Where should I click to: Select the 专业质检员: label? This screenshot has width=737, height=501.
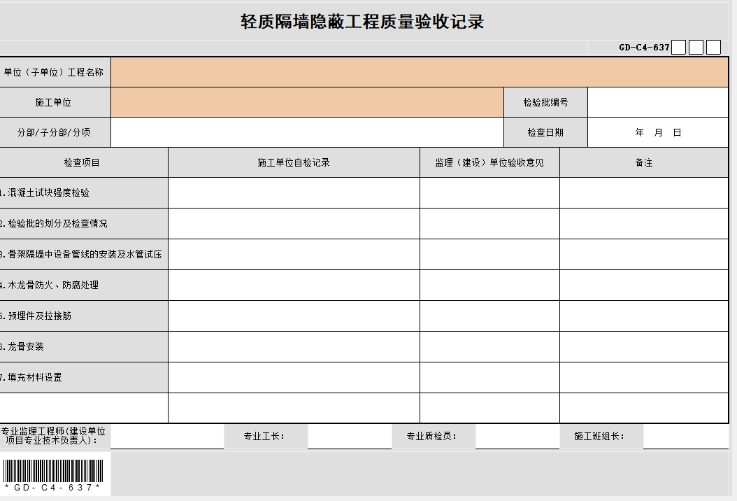point(431,437)
